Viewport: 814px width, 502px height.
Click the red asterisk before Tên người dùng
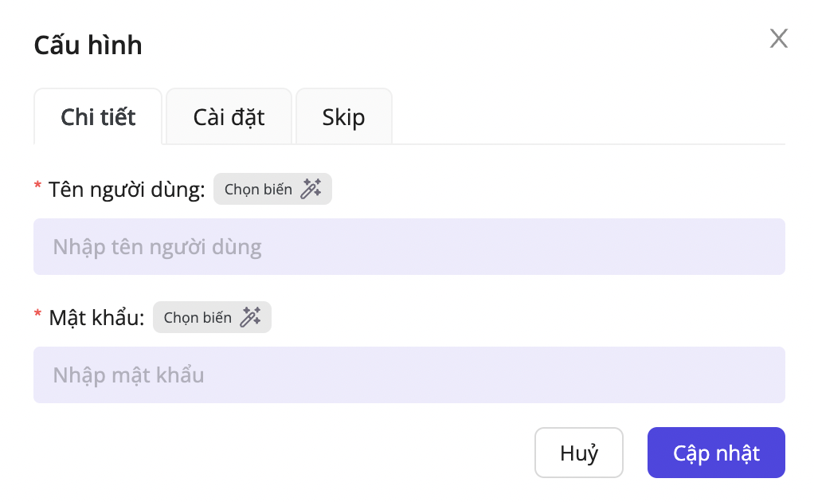[37, 187]
